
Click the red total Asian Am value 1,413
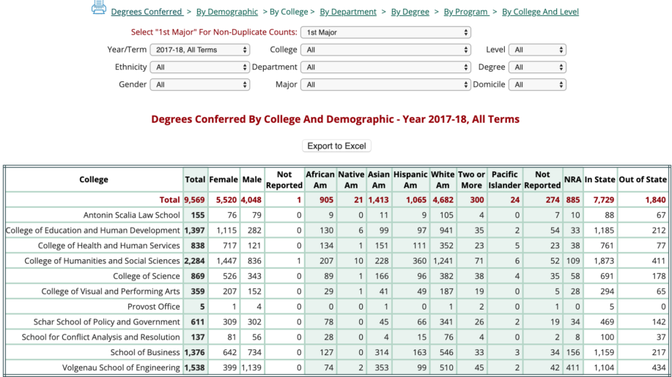tap(378, 200)
